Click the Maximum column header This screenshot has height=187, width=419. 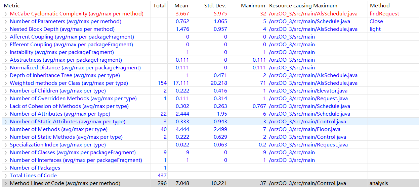coord(253,6)
